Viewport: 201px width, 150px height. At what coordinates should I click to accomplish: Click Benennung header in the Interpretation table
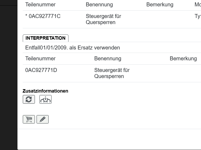click(x=108, y=58)
